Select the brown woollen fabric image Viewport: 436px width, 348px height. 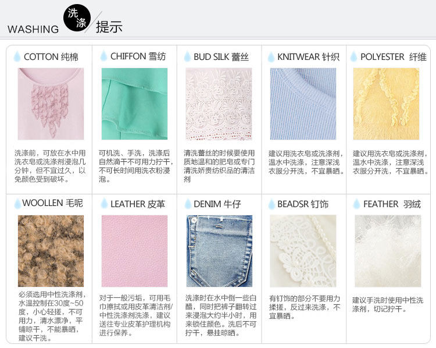click(51, 251)
